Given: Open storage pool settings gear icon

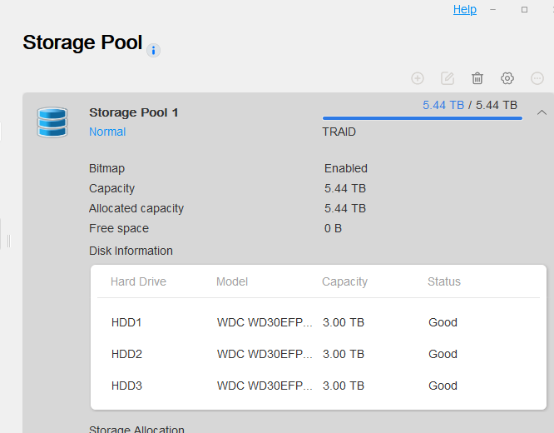Looking at the screenshot, I should tap(507, 78).
